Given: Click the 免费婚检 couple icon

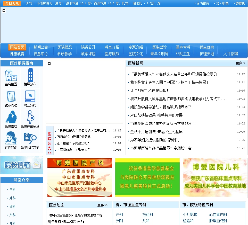Looking at the screenshot, I should click(11, 117).
